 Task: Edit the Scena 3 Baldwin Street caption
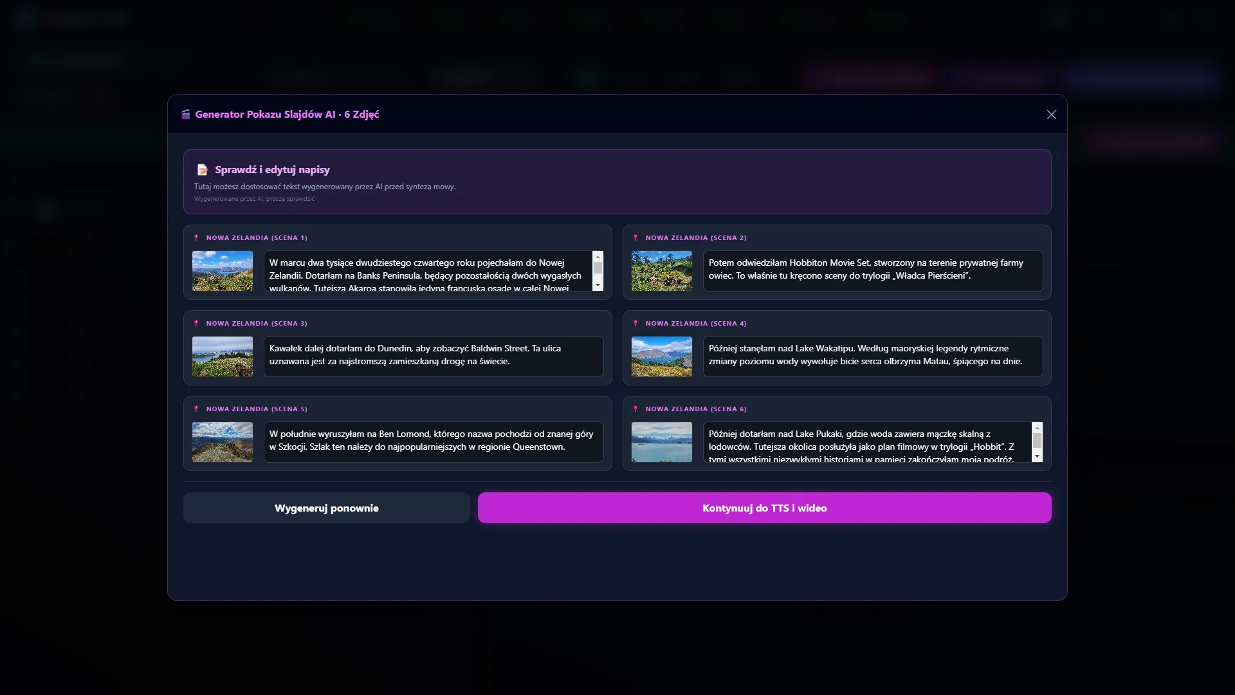click(x=434, y=357)
